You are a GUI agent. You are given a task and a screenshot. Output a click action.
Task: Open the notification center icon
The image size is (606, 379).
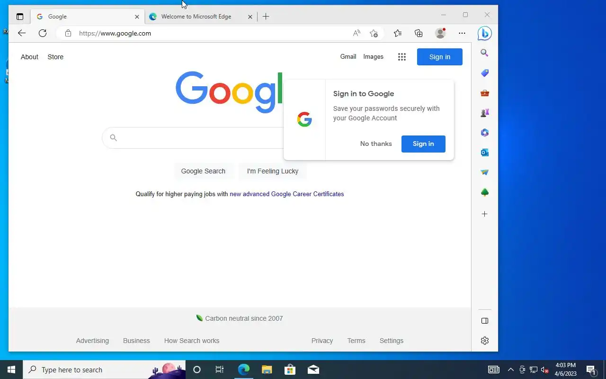coord(591,370)
